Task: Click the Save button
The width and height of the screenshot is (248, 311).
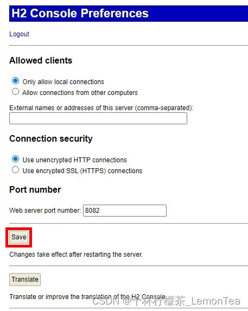Action: tap(19, 237)
